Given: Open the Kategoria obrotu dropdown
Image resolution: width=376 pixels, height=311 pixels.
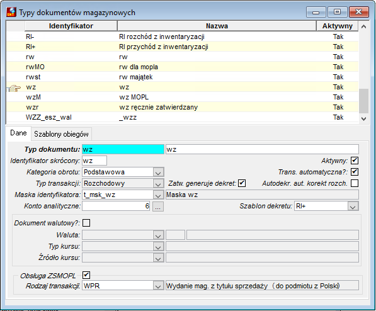Looking at the screenshot, I should 158,172.
